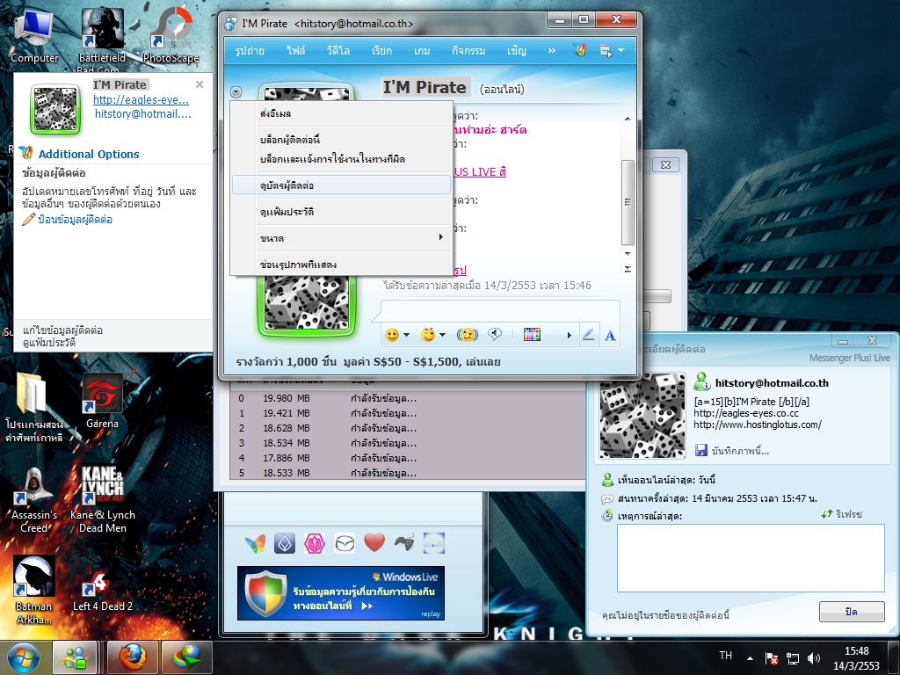Open Windows Live Messenger taskbar button
The image size is (900, 675).
pos(76,657)
